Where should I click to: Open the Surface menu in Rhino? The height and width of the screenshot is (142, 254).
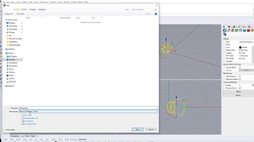(25, 2)
